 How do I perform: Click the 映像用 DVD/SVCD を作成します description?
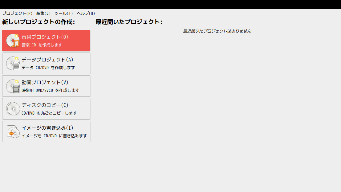pos(50,90)
